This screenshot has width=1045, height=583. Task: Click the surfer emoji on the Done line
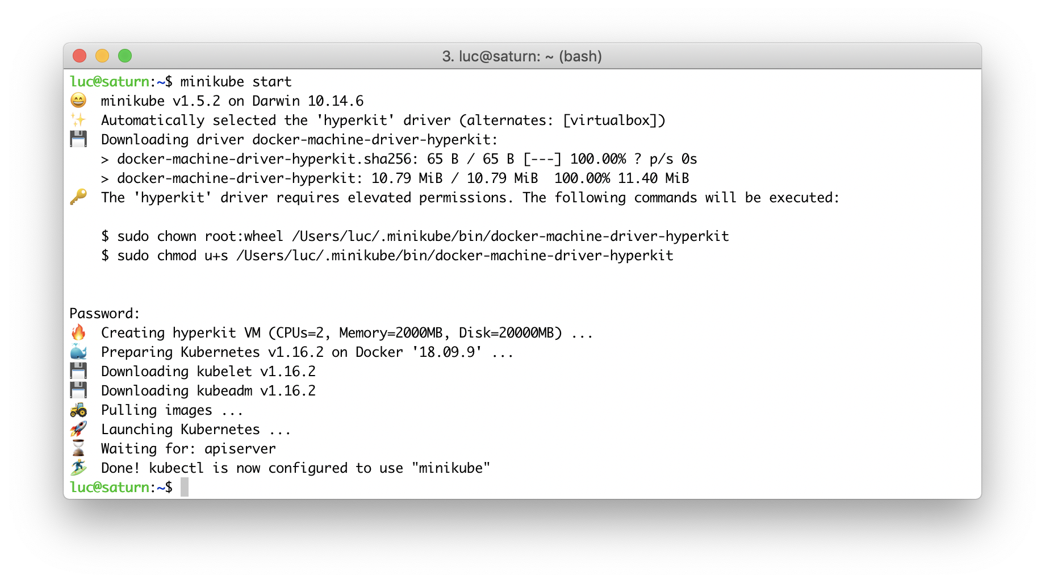pyautogui.click(x=78, y=468)
